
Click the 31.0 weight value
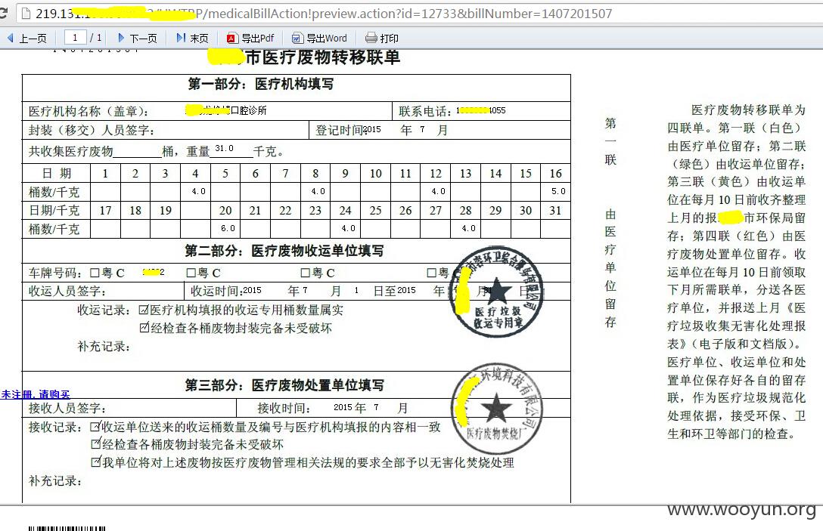[x=224, y=148]
